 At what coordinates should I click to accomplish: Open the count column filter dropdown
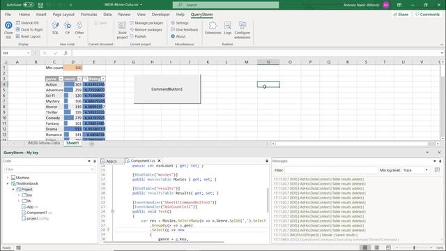point(79,79)
